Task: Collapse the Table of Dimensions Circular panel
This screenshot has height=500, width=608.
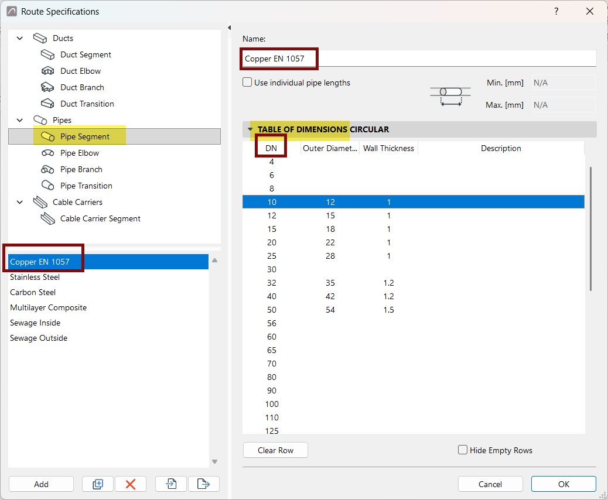Action: click(x=250, y=129)
